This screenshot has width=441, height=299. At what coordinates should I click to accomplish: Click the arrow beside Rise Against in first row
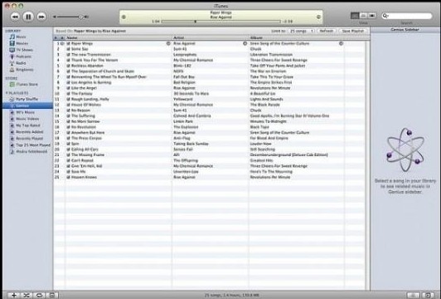[245, 43]
